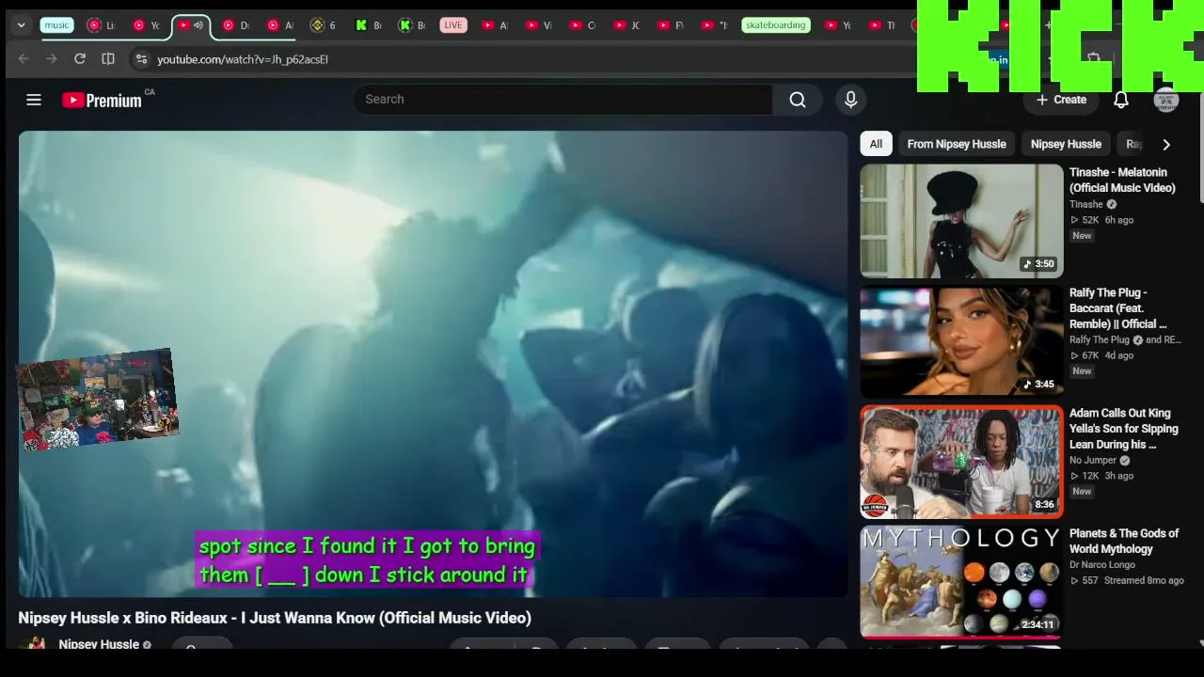Focus the YouTube search box
The height and width of the screenshot is (677, 1204).
pyautogui.click(x=562, y=100)
